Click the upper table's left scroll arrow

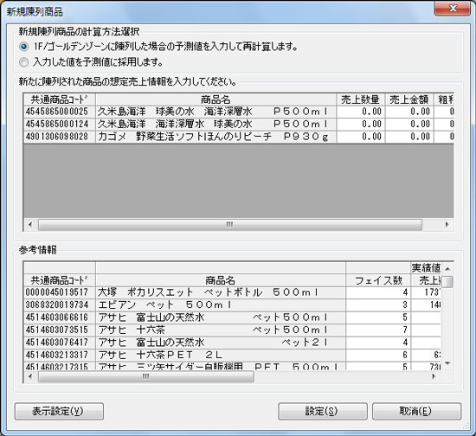[30, 225]
